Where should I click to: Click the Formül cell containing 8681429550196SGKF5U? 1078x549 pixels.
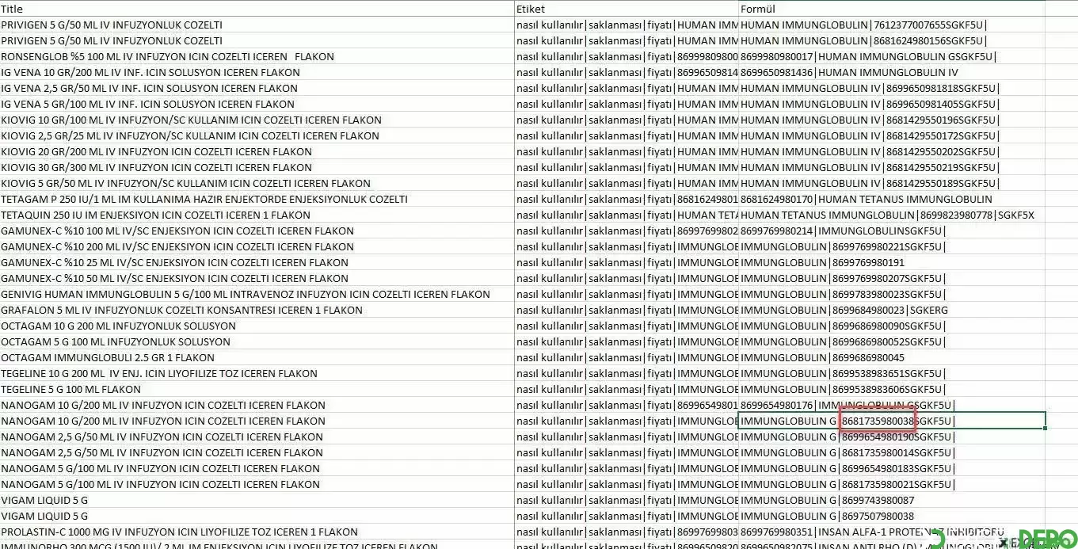(x=892, y=120)
